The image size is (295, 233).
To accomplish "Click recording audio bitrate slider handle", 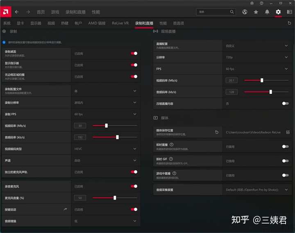I will pos(118,137).
